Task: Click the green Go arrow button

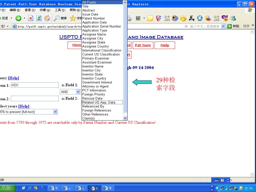Action: point(229,26)
